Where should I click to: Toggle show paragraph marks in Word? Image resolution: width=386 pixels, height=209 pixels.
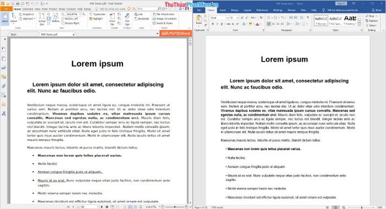(308, 18)
